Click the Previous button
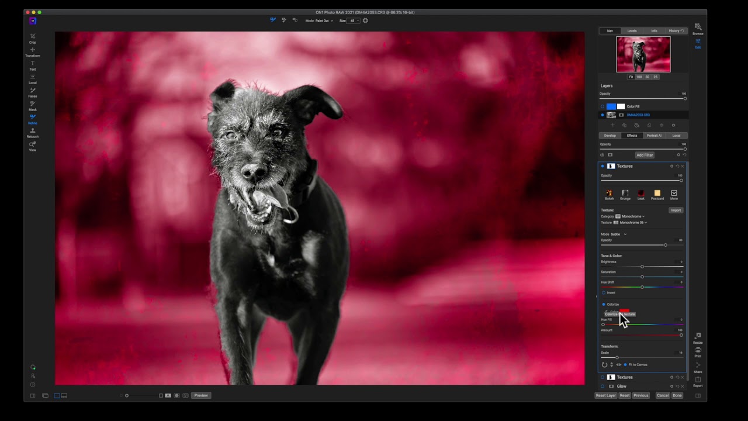748x421 pixels. pos(641,395)
